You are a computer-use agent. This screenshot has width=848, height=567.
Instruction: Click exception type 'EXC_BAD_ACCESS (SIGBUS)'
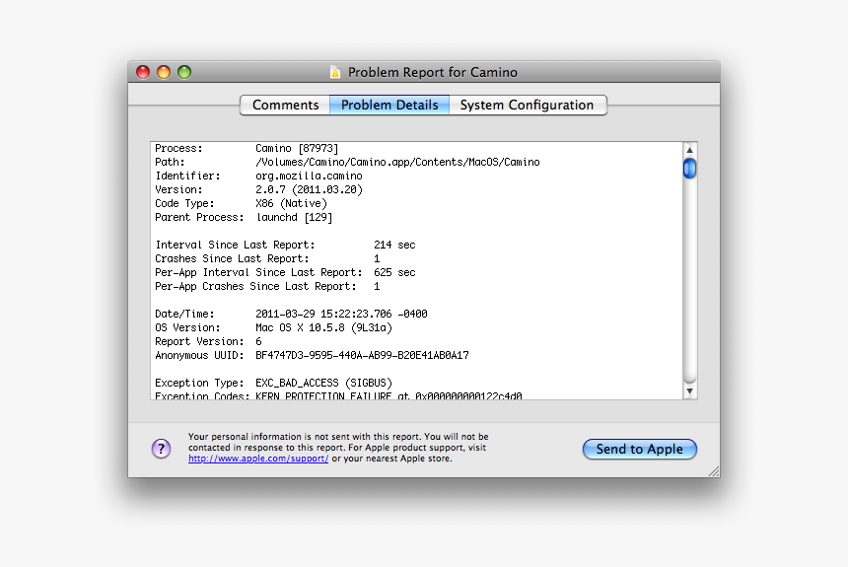(323, 383)
